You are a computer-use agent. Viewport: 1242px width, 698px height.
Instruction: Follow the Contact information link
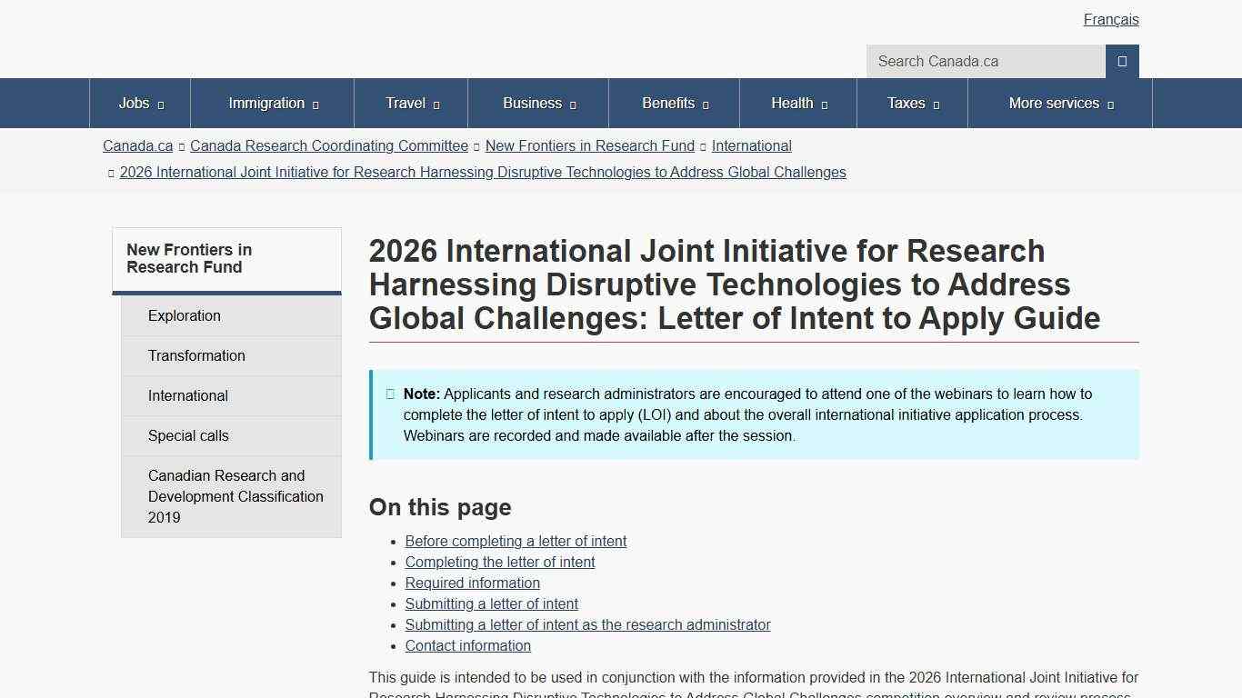(x=467, y=645)
